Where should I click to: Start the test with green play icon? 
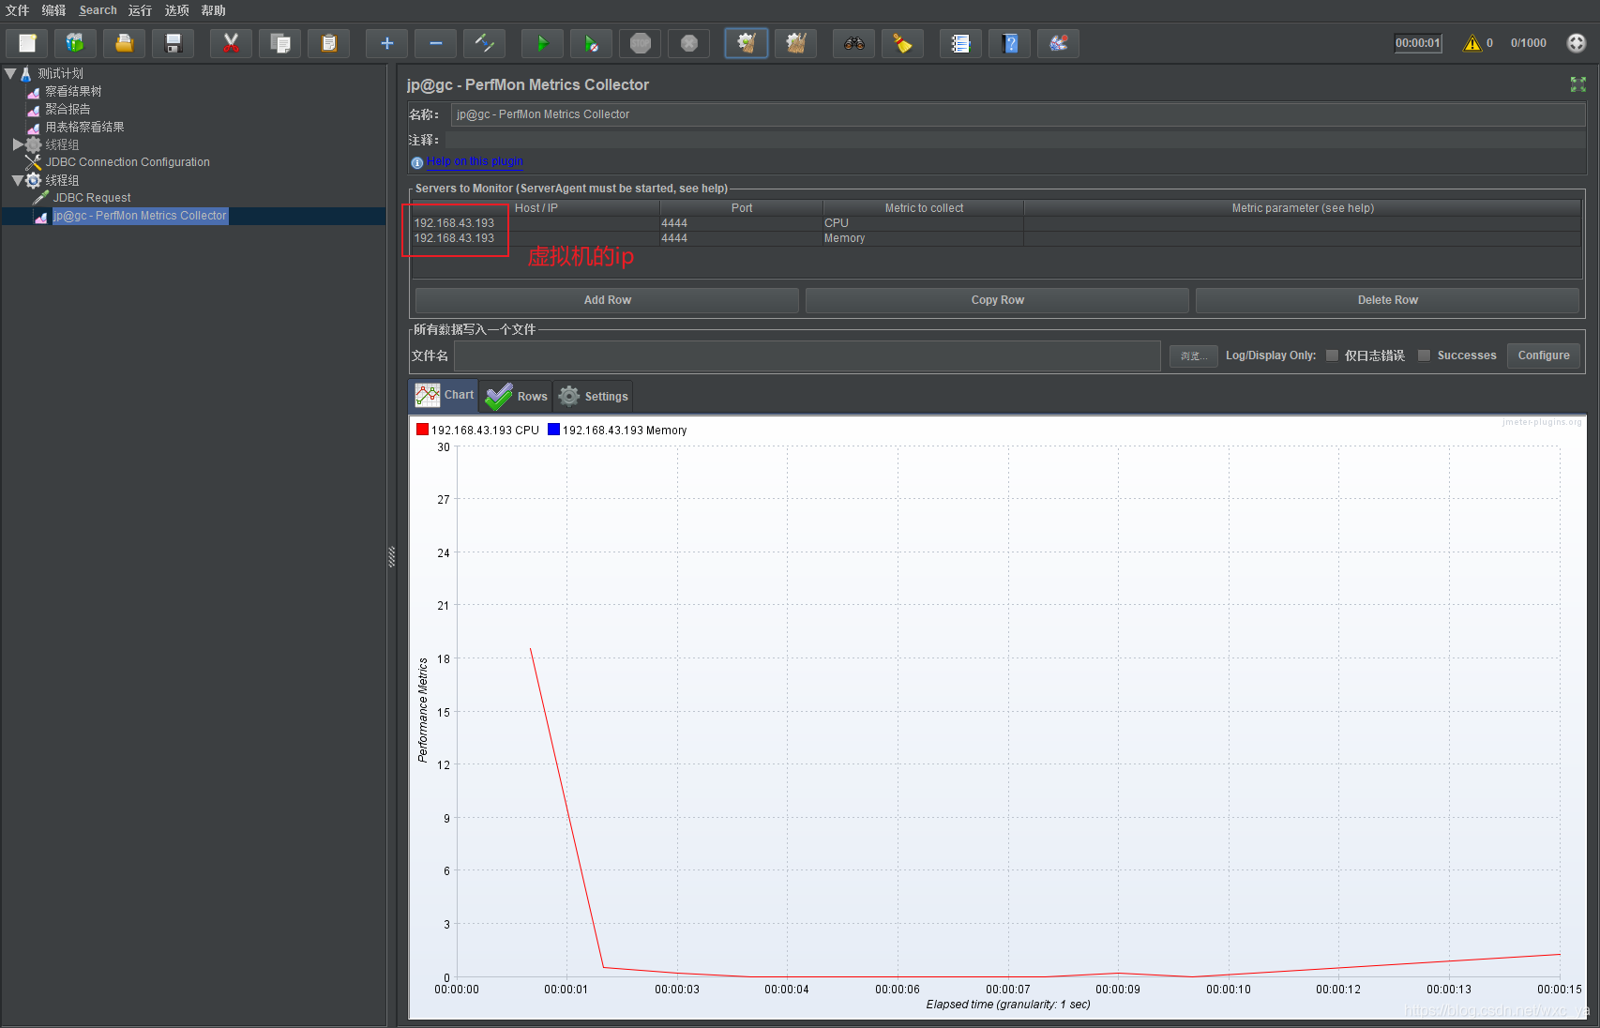(x=542, y=43)
